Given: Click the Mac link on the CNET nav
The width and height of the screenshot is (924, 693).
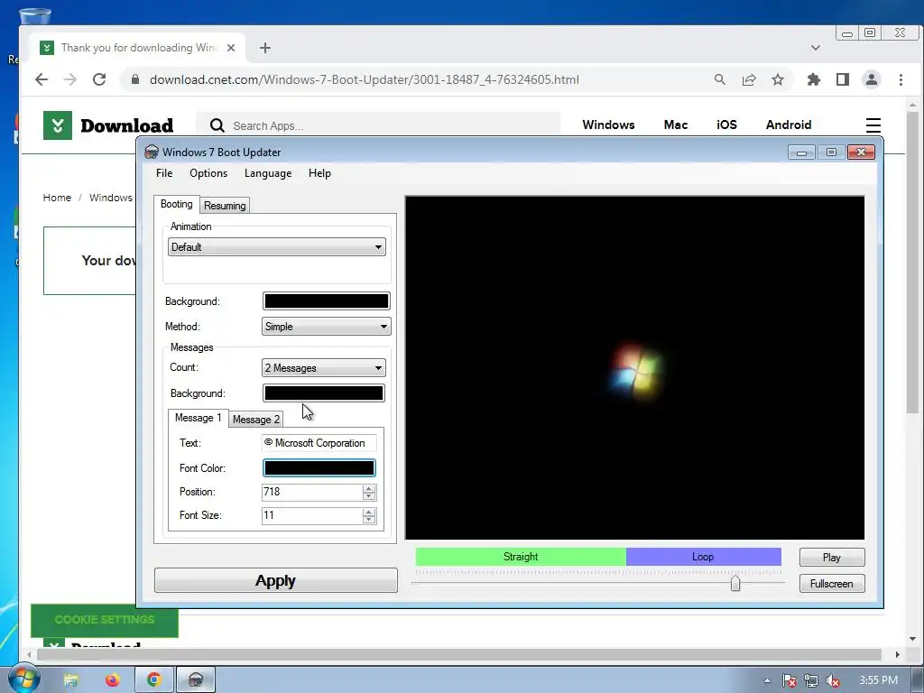Looking at the screenshot, I should pos(676,125).
